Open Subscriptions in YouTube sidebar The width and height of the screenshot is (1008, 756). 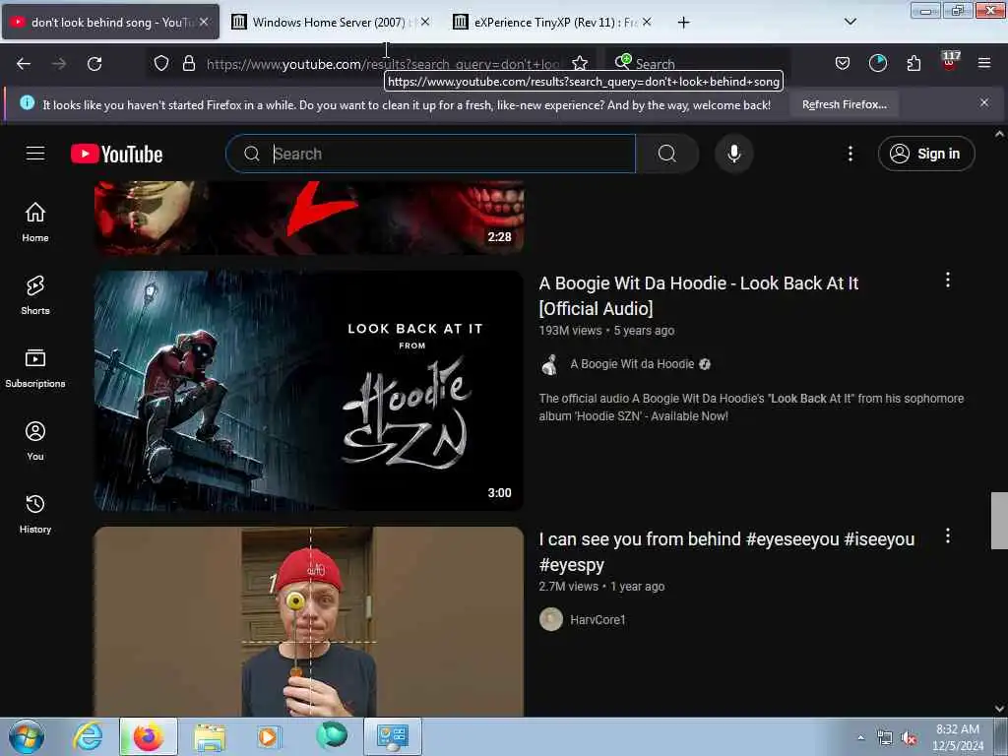pos(35,368)
